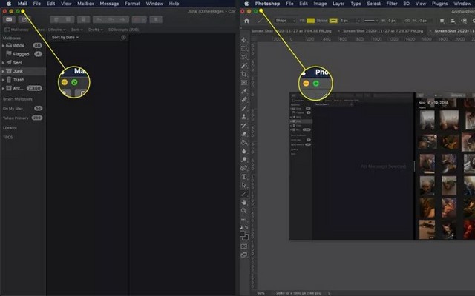Close the 7.29.37 PM.jpg document tab
475x296 pixels.
[338, 31]
